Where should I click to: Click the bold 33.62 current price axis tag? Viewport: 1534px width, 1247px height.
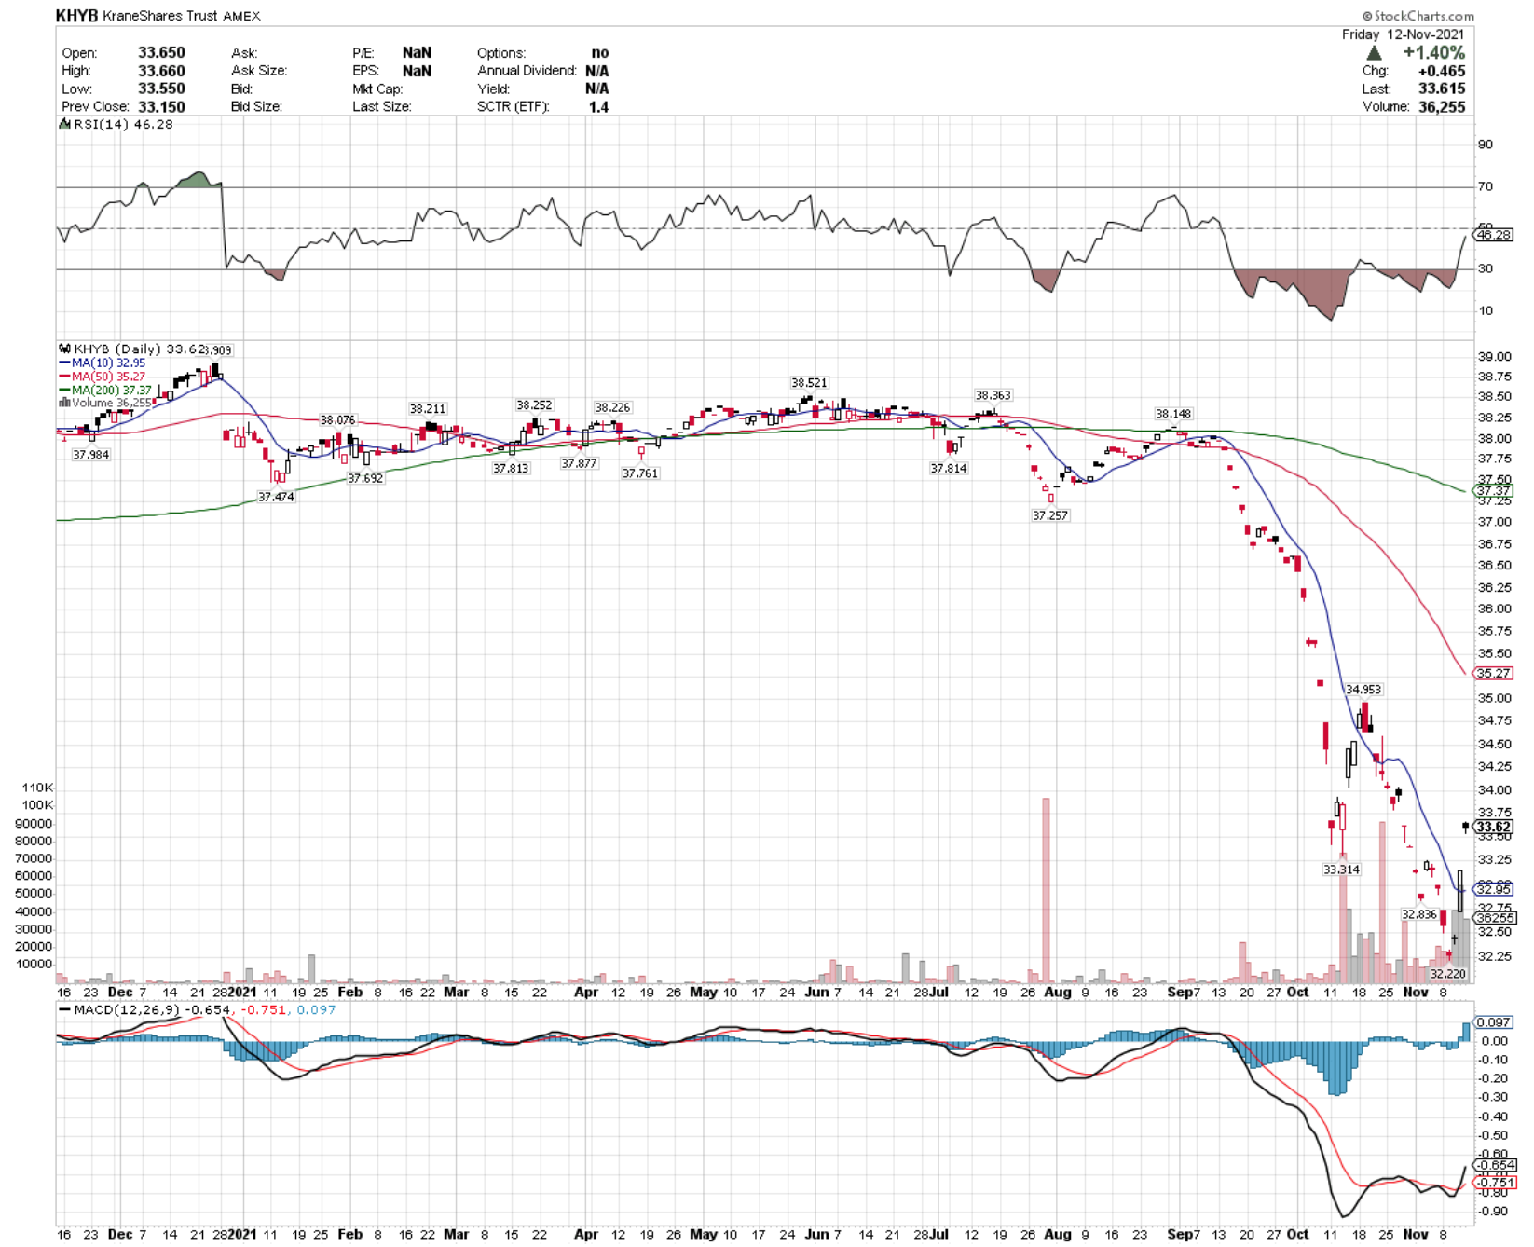click(1493, 827)
